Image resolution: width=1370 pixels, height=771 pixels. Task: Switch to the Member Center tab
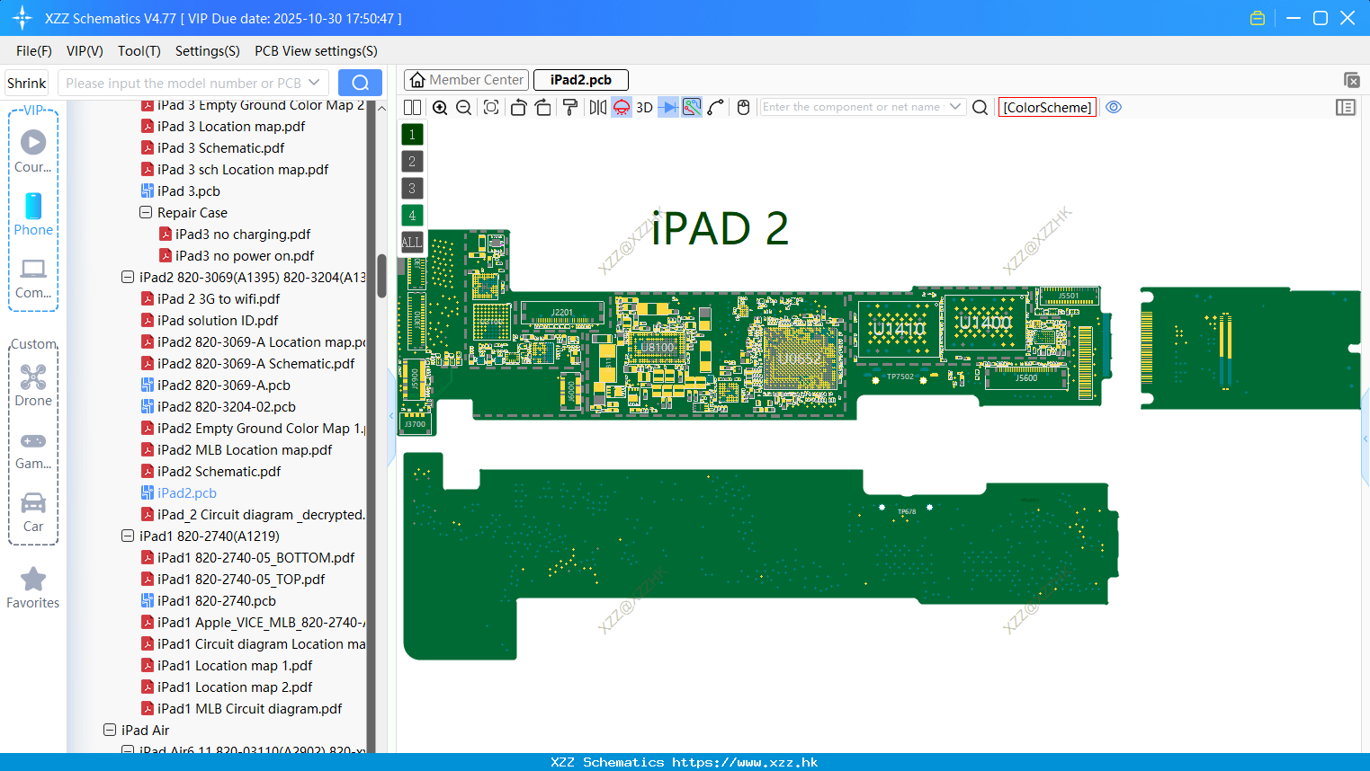(467, 80)
